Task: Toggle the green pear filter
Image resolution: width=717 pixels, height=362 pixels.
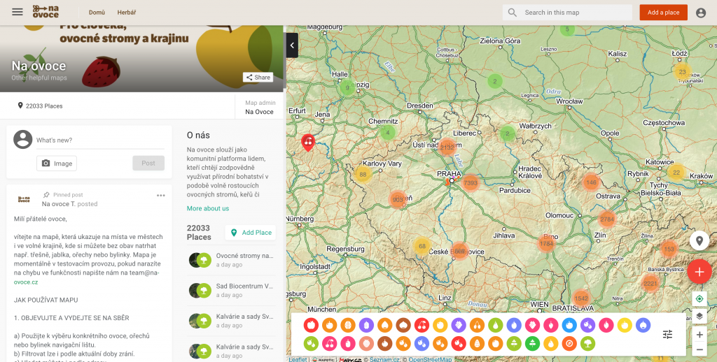Action: point(496,325)
